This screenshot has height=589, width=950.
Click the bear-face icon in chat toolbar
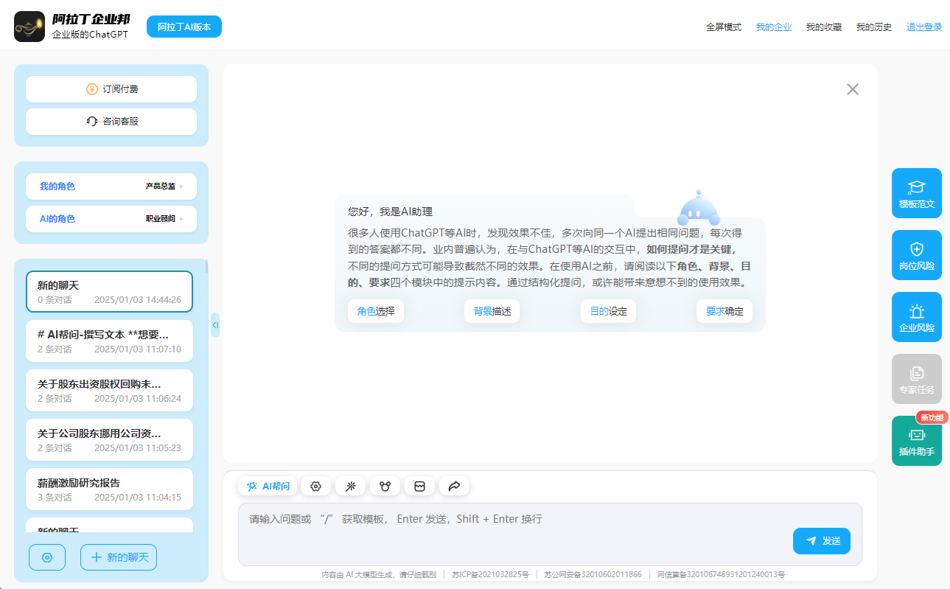click(385, 487)
